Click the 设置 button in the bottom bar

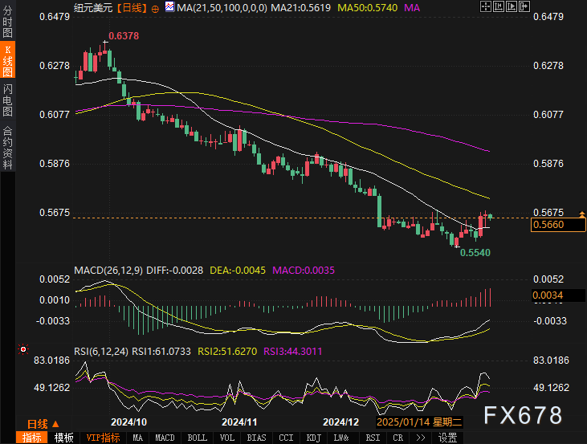(447, 438)
